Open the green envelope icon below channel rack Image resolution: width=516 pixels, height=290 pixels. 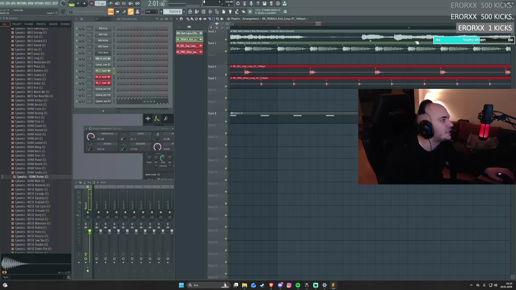point(157,118)
